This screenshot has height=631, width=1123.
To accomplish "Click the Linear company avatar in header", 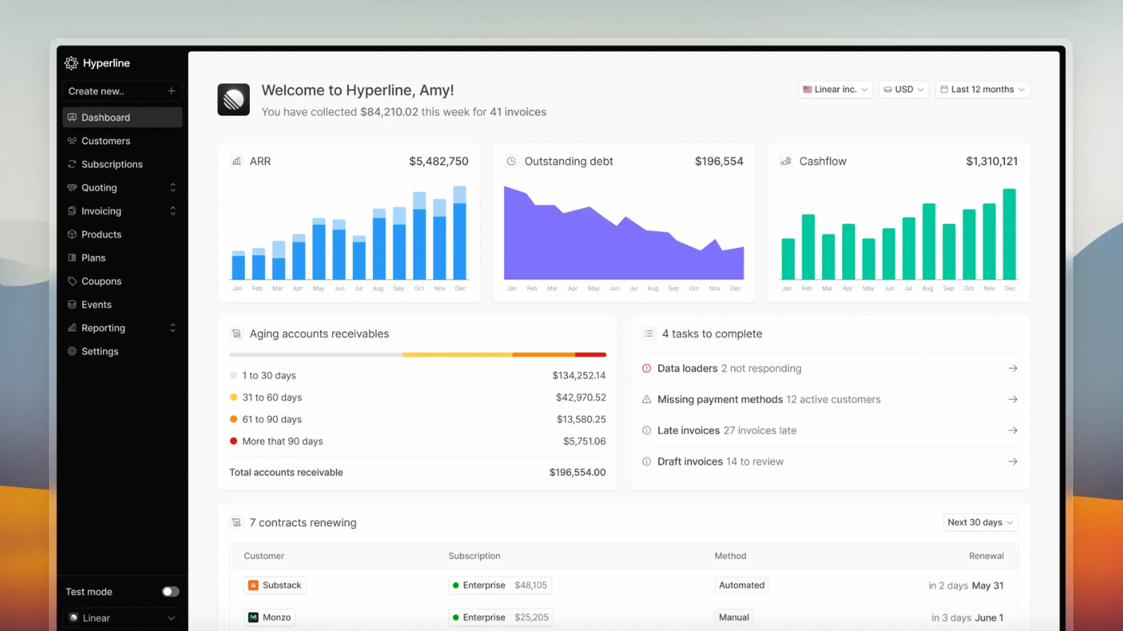I will (x=234, y=100).
